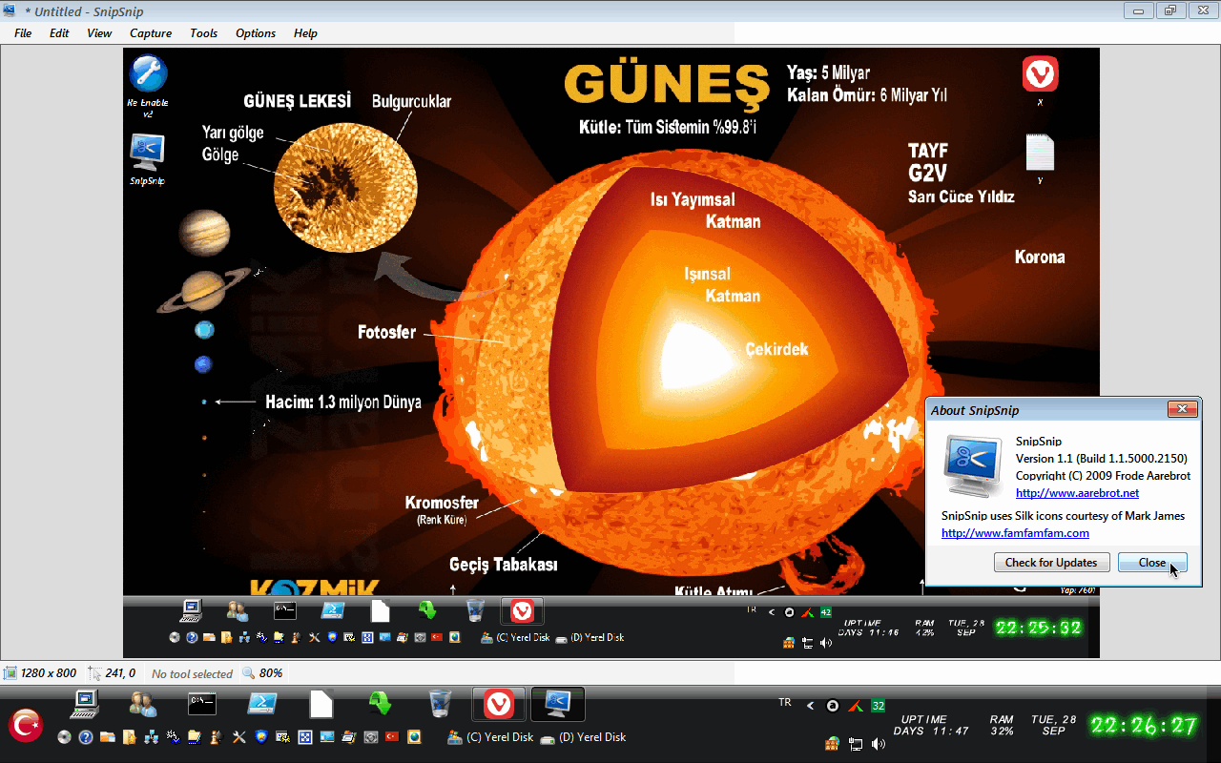Screen dimensions: 1221x763
Task: Open the orange folder quick launch icon
Action: (108, 737)
